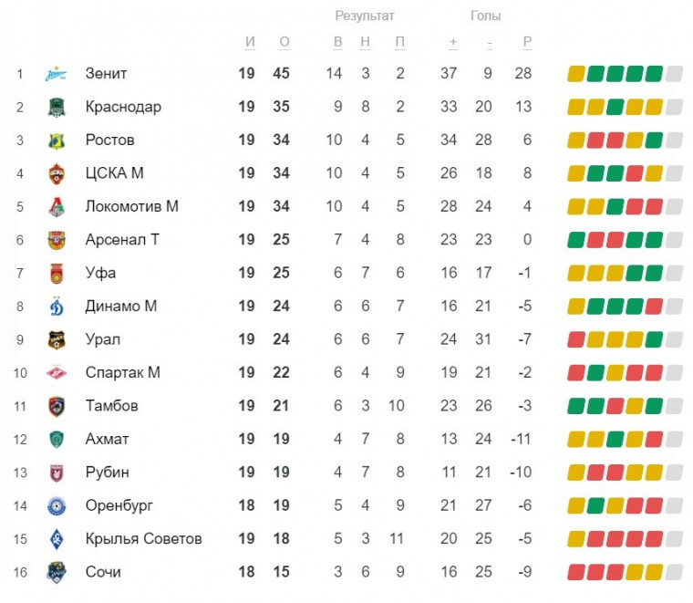Click the Krasnodar club crest

tap(57, 107)
